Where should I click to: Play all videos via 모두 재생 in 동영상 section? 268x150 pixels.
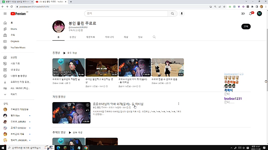[x=70, y=53]
